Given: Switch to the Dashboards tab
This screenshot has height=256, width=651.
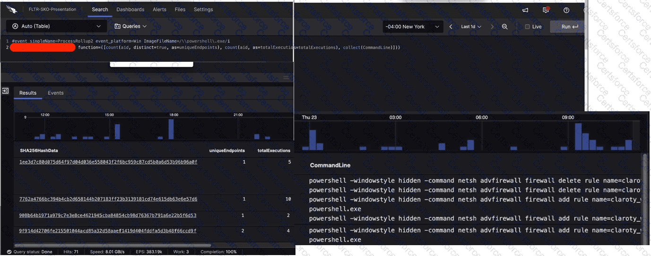Looking at the screenshot, I should coord(130,9).
